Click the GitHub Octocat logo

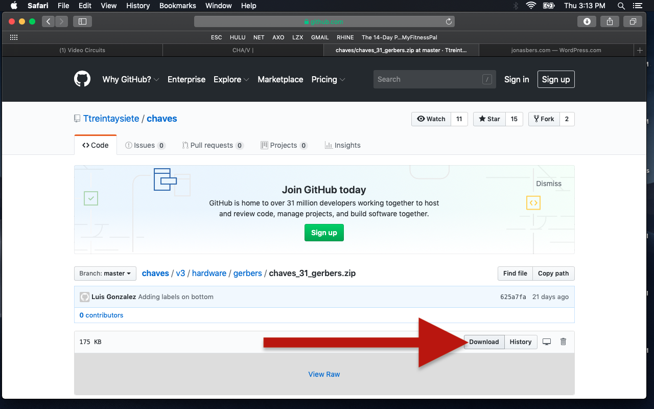[82, 79]
